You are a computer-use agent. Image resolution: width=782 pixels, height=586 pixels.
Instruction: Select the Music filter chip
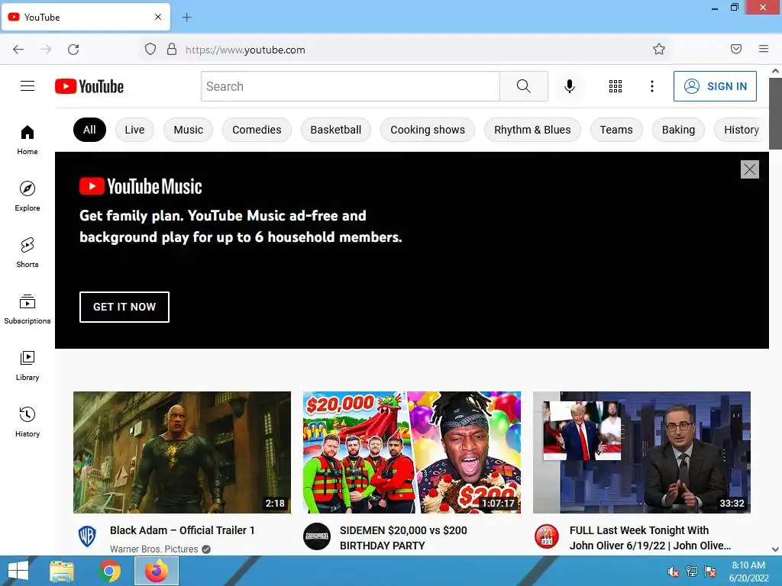point(189,130)
